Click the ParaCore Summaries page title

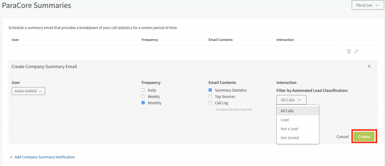36,5
